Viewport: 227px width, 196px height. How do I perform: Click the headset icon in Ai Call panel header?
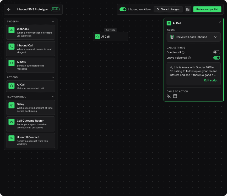169,23
